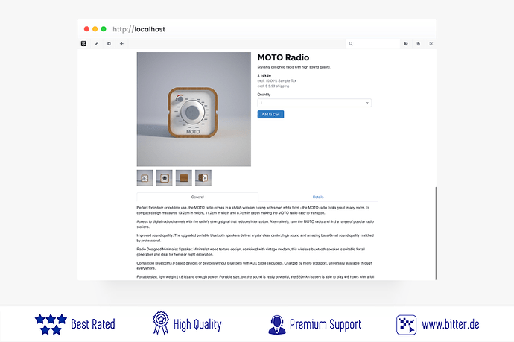Screen dimensions: 514x342
Task: Click the magnifier icon in search field
Action: (x=351, y=44)
